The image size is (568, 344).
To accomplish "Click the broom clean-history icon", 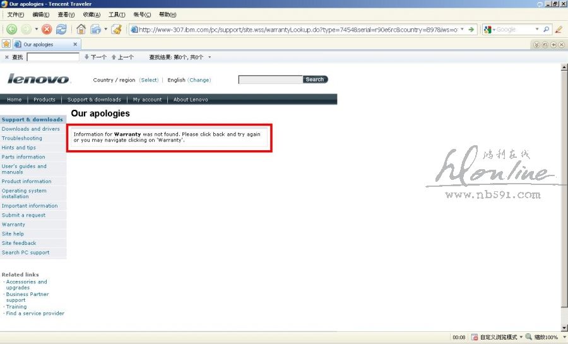I will [x=117, y=29].
